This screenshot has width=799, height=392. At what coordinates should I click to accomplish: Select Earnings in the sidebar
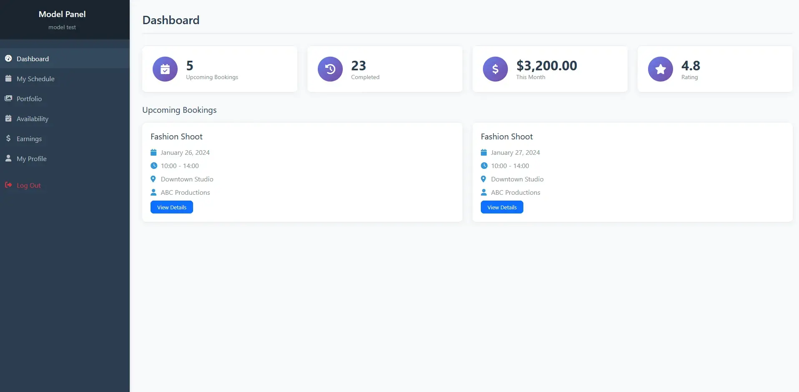click(29, 139)
